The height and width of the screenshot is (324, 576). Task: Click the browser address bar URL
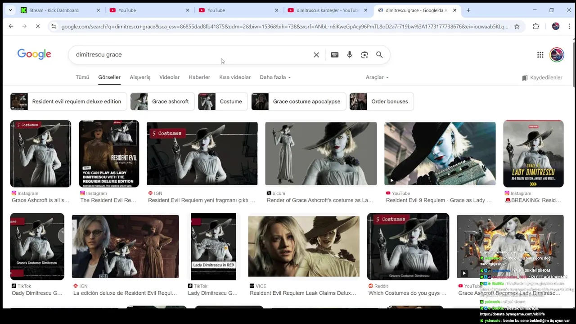[x=284, y=27]
